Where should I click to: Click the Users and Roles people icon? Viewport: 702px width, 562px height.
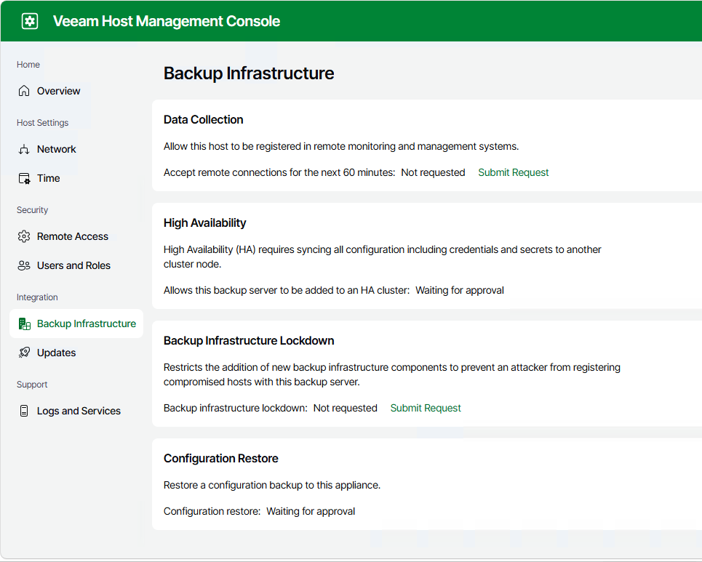(x=24, y=265)
